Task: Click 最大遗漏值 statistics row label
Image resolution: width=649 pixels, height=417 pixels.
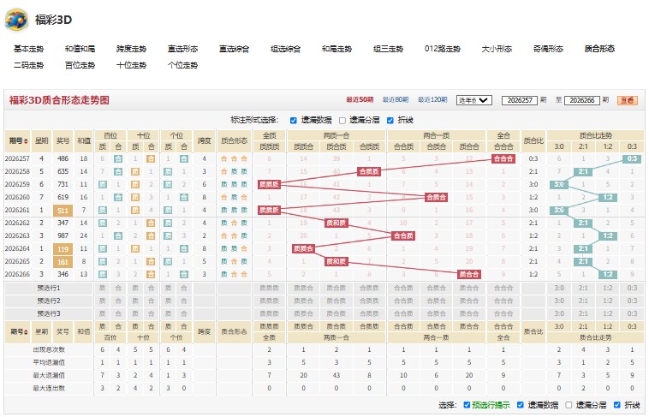Action: click(x=49, y=375)
